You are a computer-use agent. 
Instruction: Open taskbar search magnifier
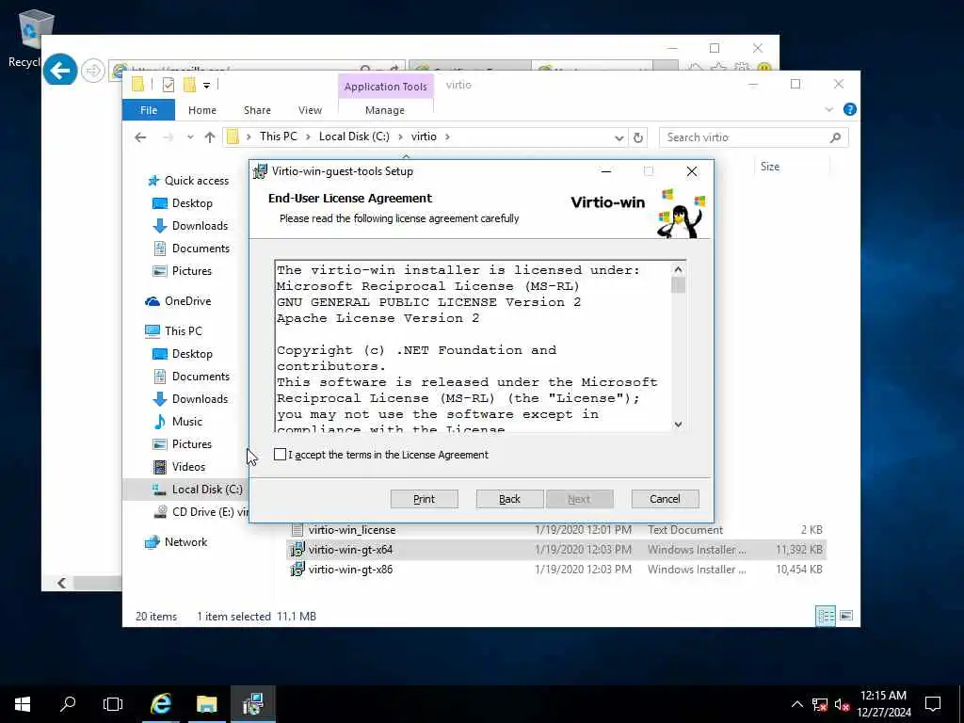68,704
